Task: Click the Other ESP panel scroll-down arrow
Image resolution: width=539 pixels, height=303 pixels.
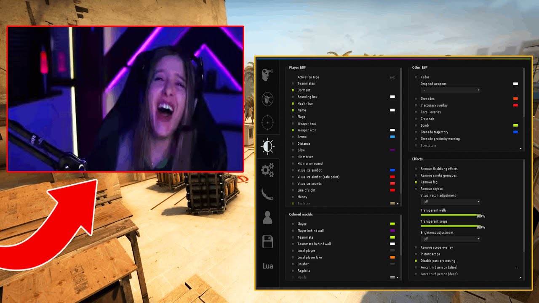Action: click(x=521, y=149)
